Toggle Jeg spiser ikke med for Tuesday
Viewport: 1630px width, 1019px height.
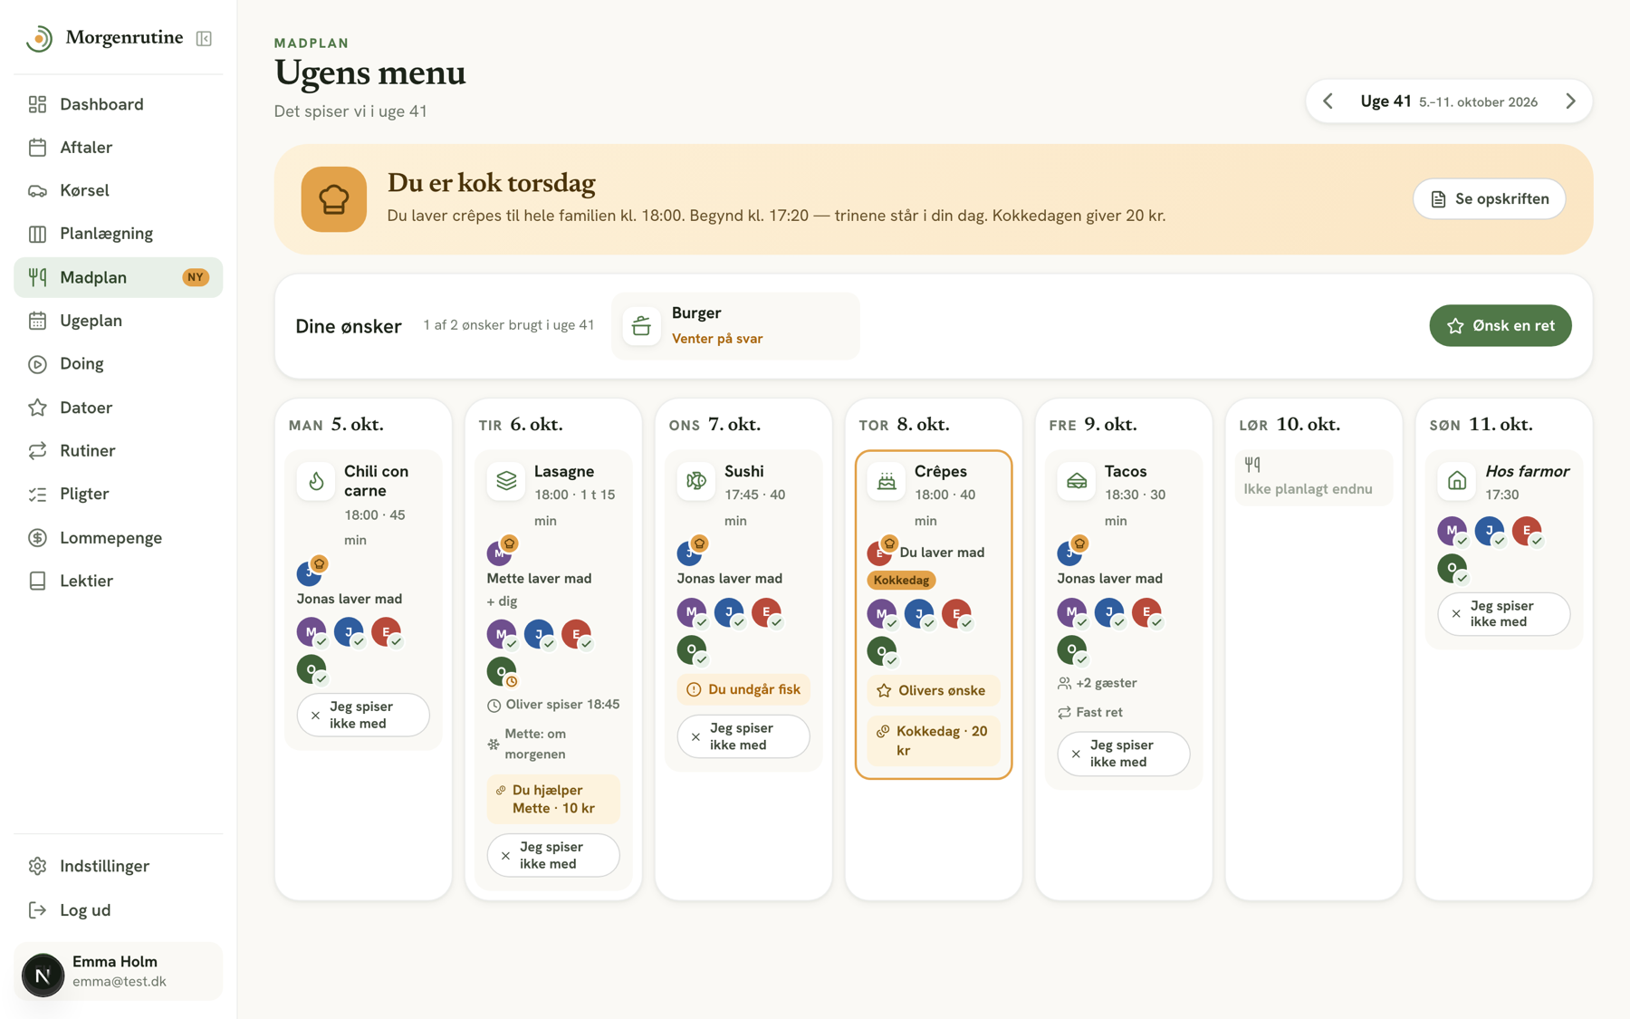(x=553, y=855)
